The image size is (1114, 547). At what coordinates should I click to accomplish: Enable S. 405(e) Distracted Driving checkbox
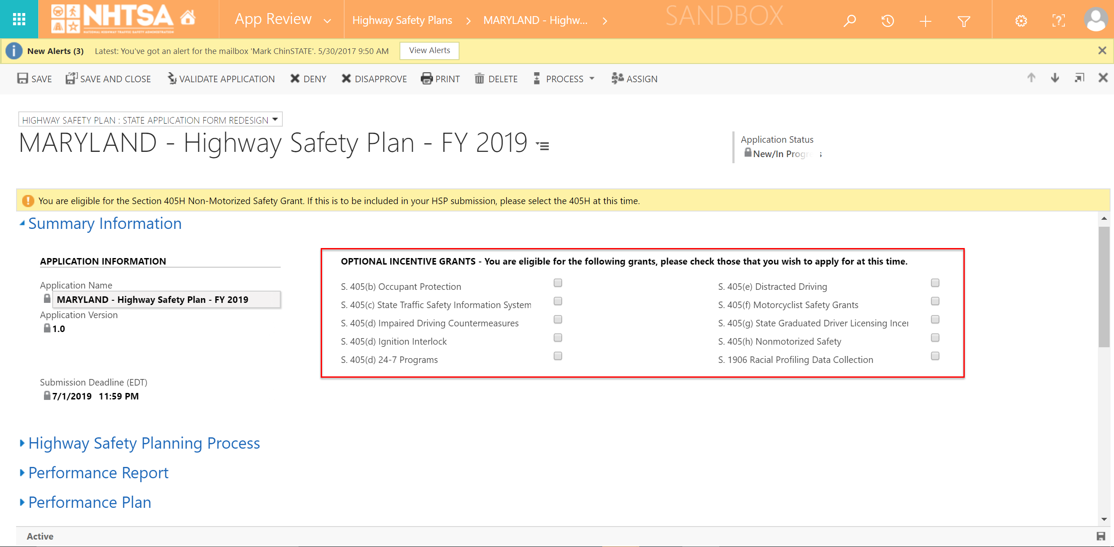[x=935, y=283]
